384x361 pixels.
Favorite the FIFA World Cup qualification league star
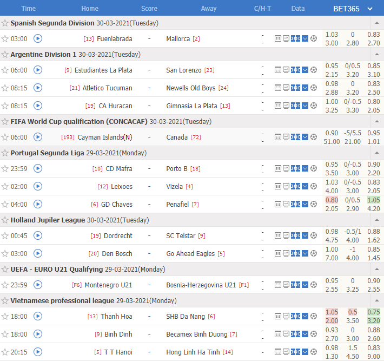tap(5, 122)
